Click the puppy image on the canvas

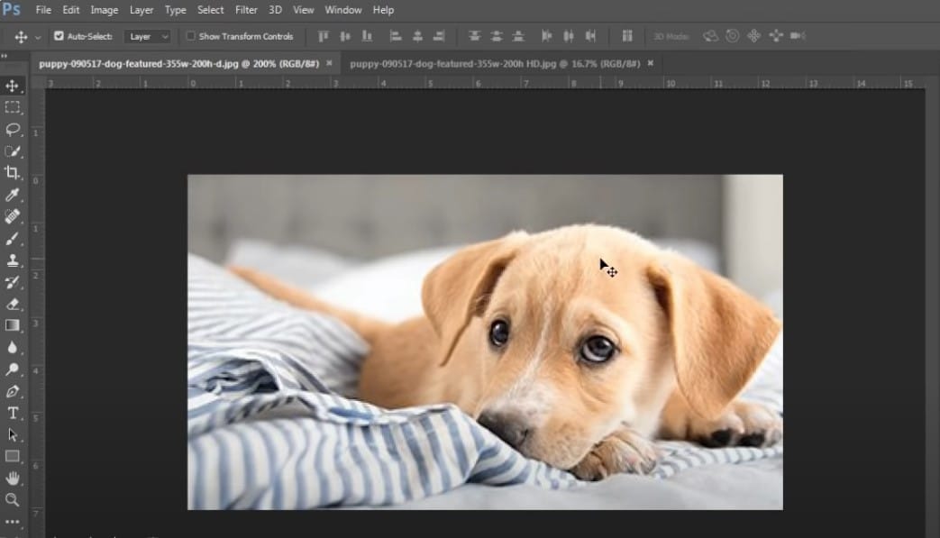pyautogui.click(x=485, y=342)
